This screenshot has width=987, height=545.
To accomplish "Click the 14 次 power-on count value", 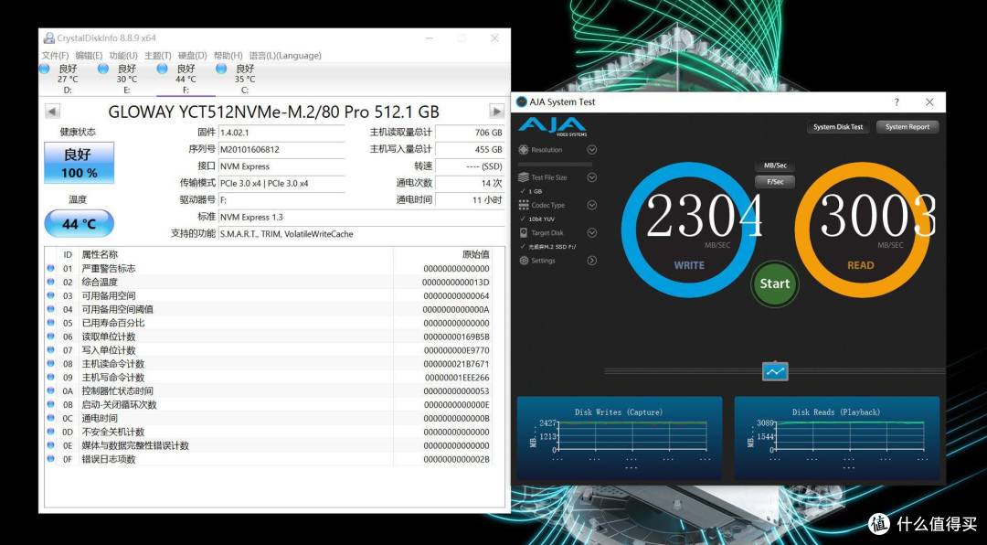I will click(x=470, y=183).
